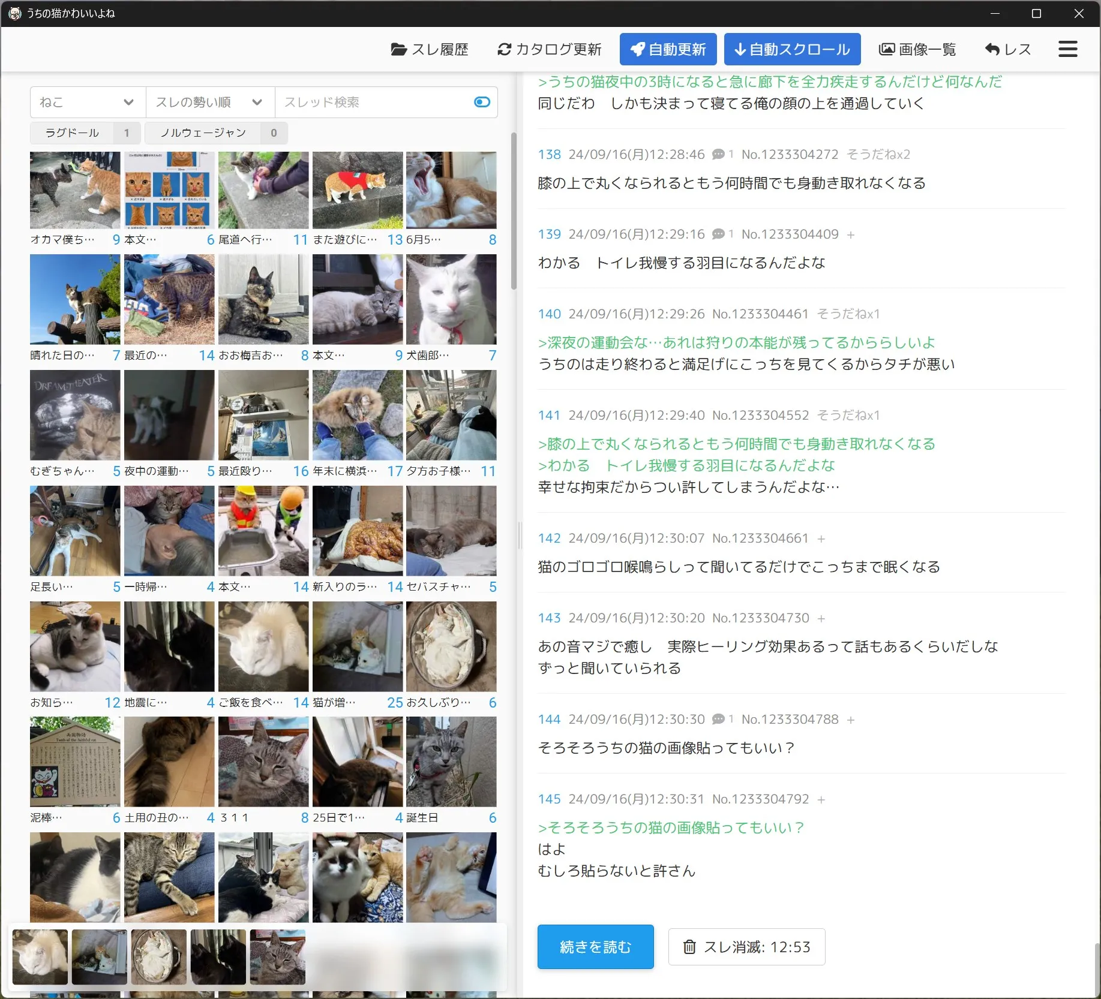The image size is (1101, 999).
Task: Click the catalog panel vertical scrollbar
Action: pyautogui.click(x=514, y=211)
